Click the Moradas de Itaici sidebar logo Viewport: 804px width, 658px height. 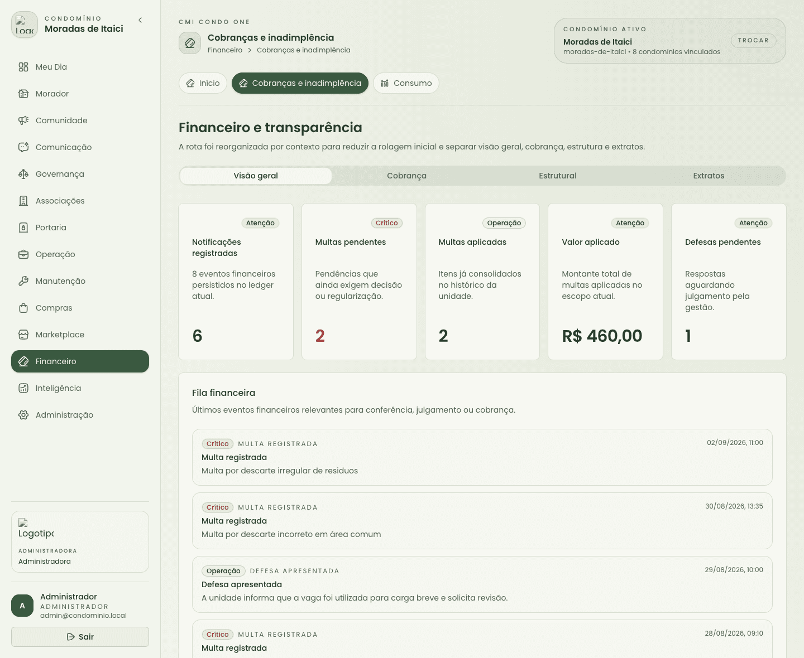point(25,25)
